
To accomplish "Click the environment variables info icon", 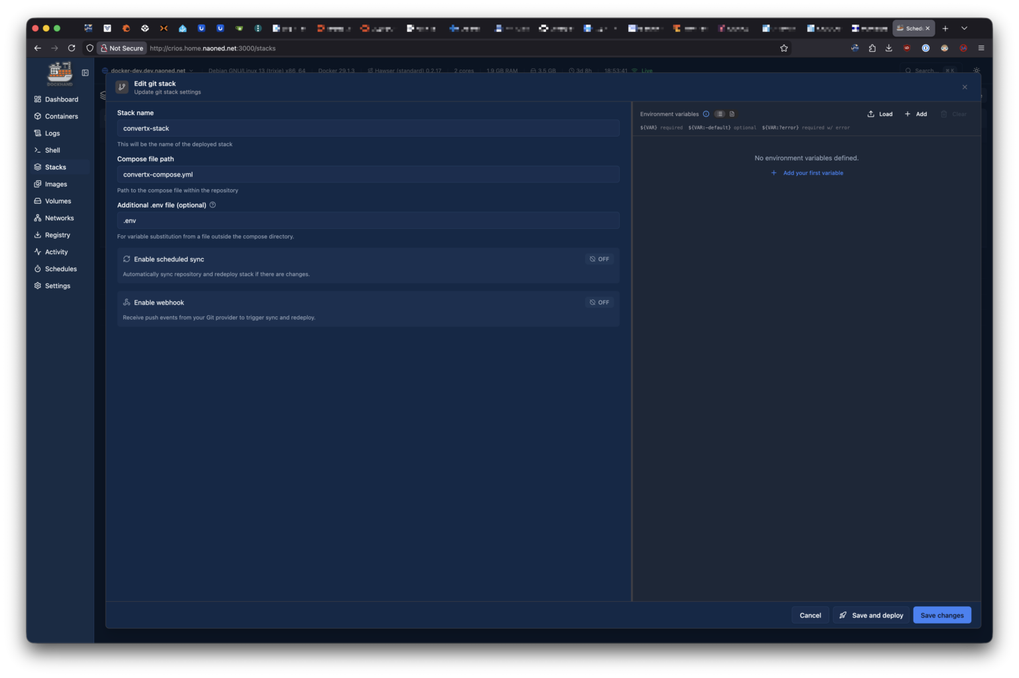I will (706, 114).
